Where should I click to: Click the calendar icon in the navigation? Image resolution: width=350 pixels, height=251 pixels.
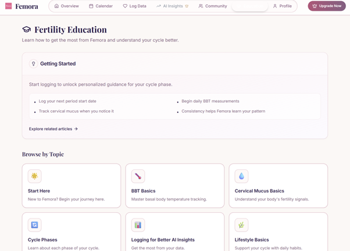pyautogui.click(x=91, y=6)
